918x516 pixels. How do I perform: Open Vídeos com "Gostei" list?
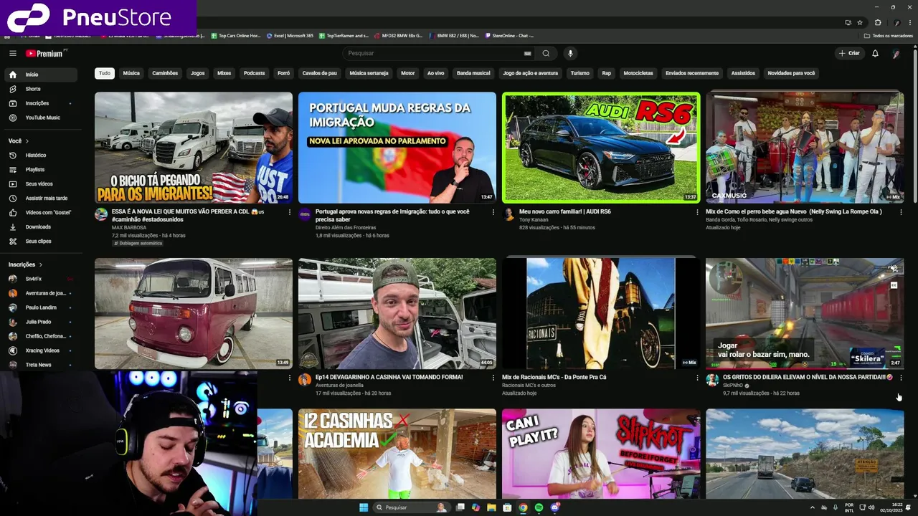pos(40,212)
